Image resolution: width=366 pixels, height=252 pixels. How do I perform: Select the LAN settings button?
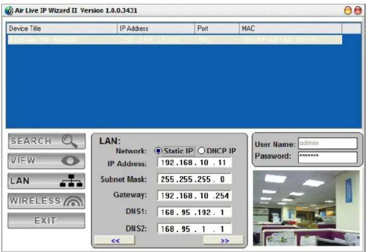click(46, 181)
